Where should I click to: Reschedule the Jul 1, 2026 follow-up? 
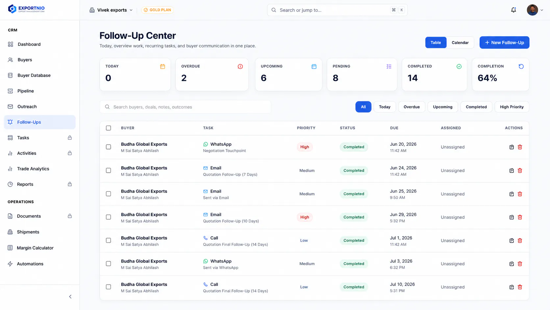pyautogui.click(x=512, y=240)
